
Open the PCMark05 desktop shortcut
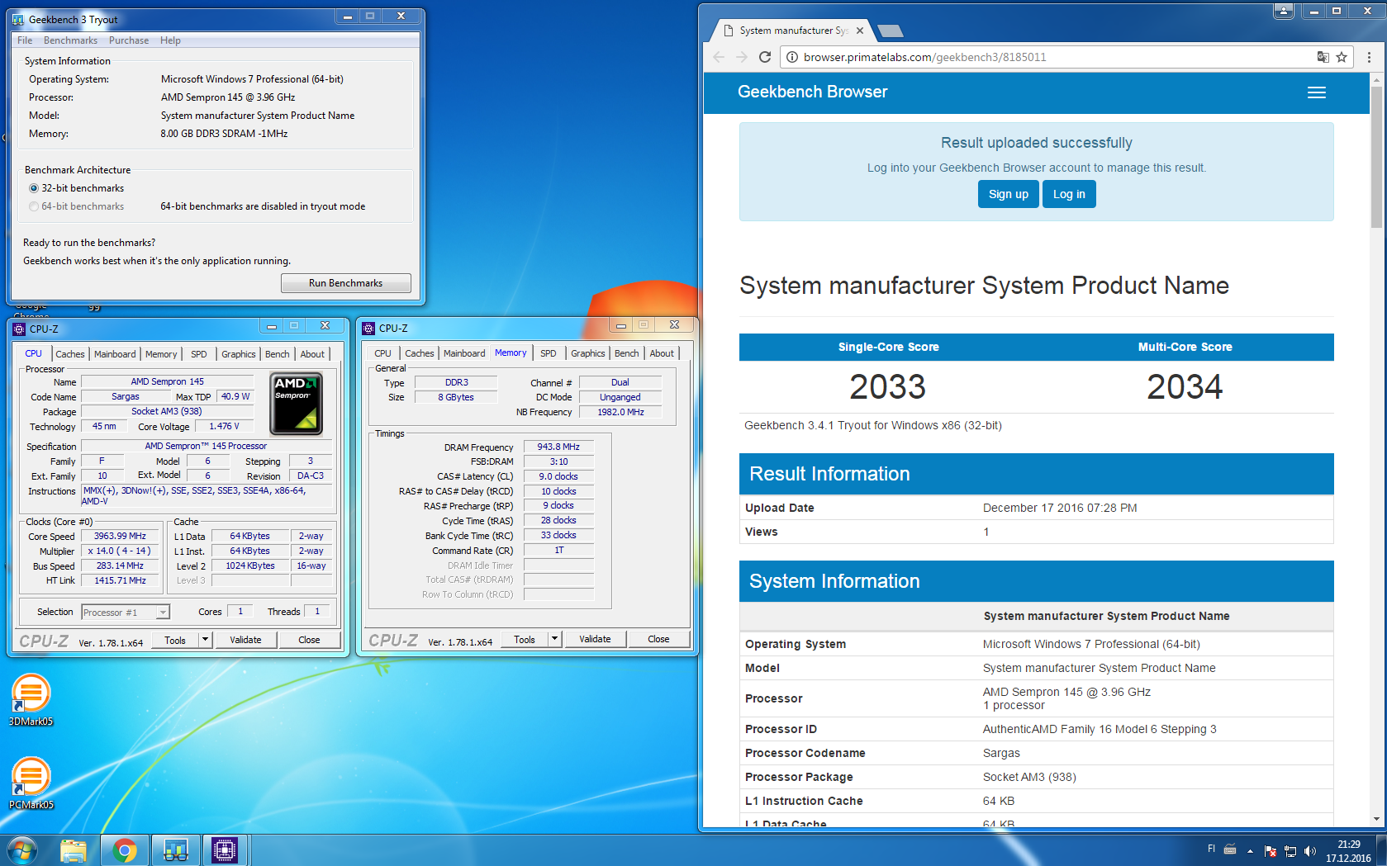click(x=31, y=783)
